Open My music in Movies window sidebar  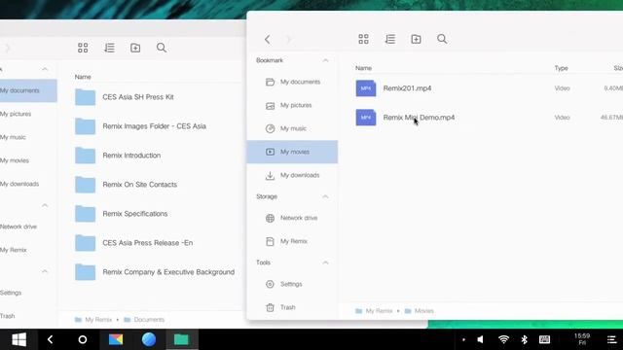292,128
